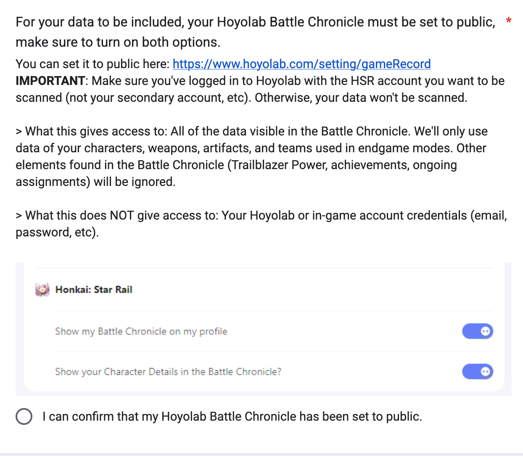Click the 'I can confirm' option label text
This screenshot has width=523, height=456.
click(232, 416)
